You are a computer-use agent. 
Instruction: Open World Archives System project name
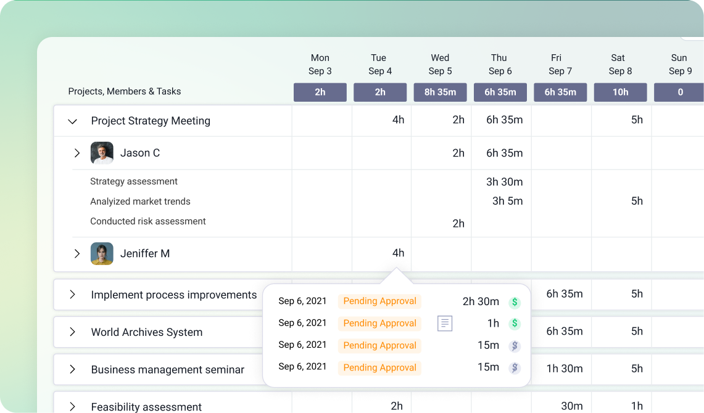point(147,332)
